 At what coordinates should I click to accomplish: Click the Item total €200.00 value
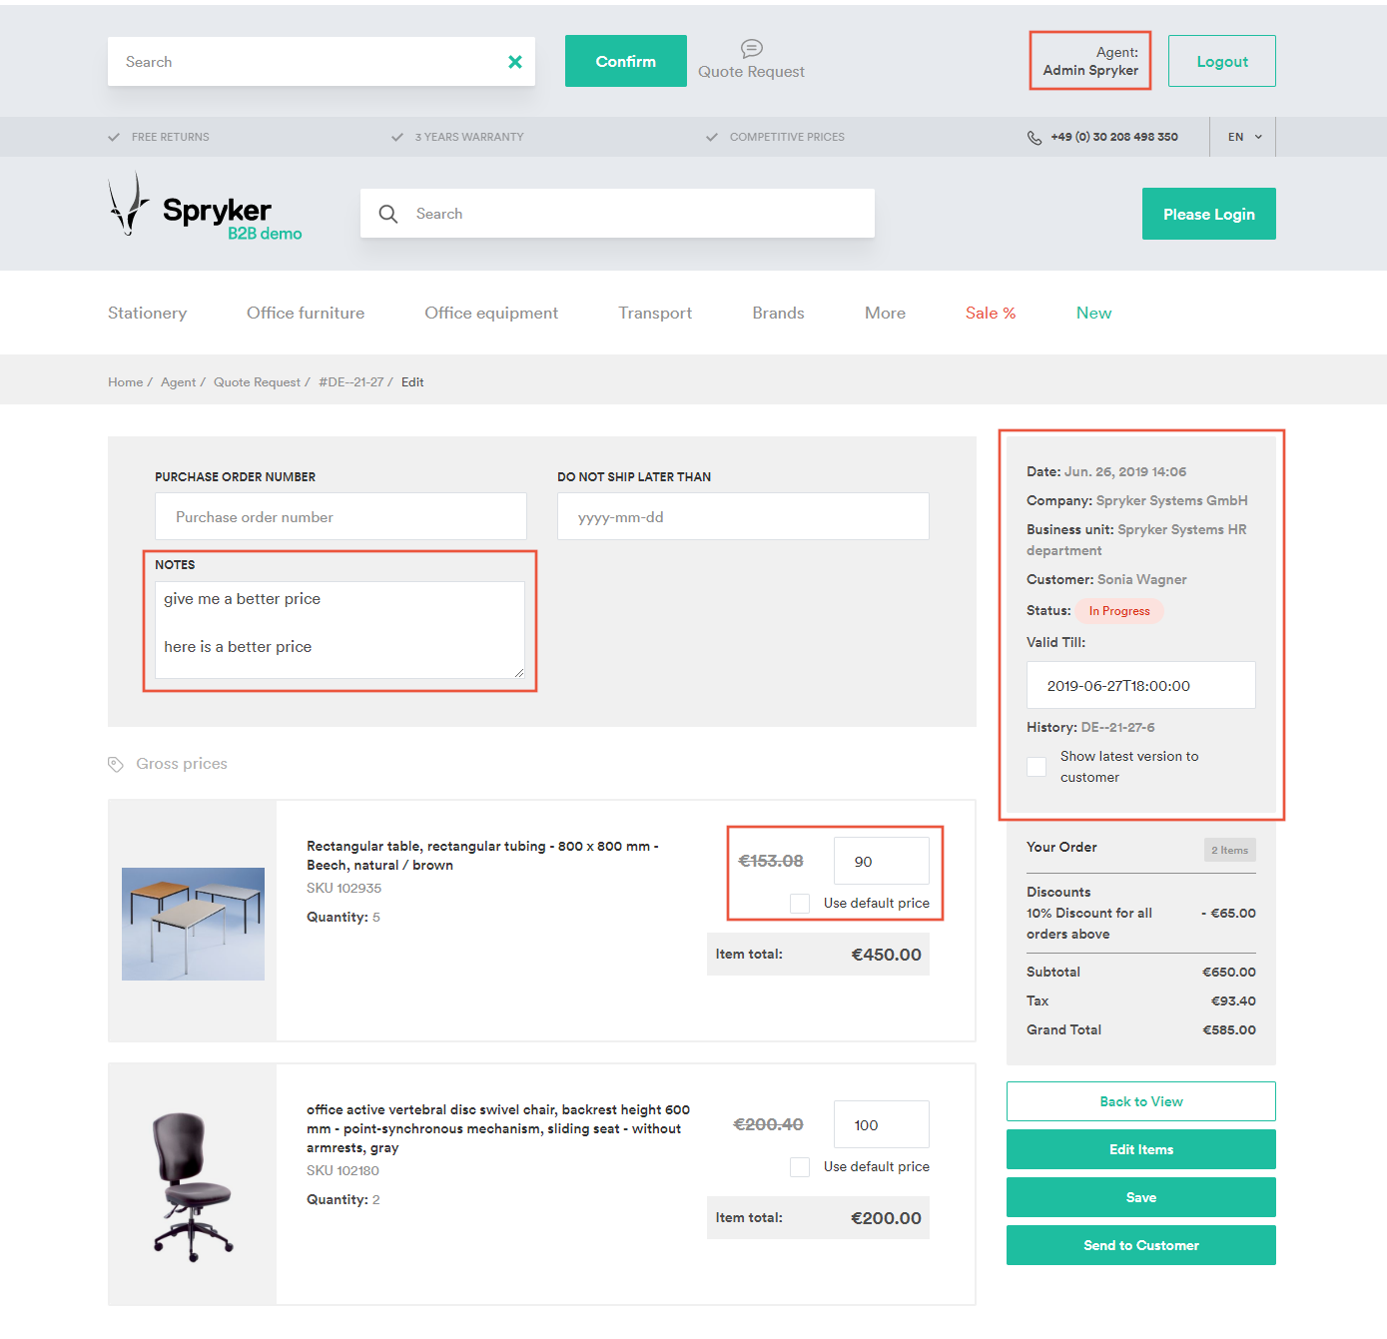click(887, 1218)
